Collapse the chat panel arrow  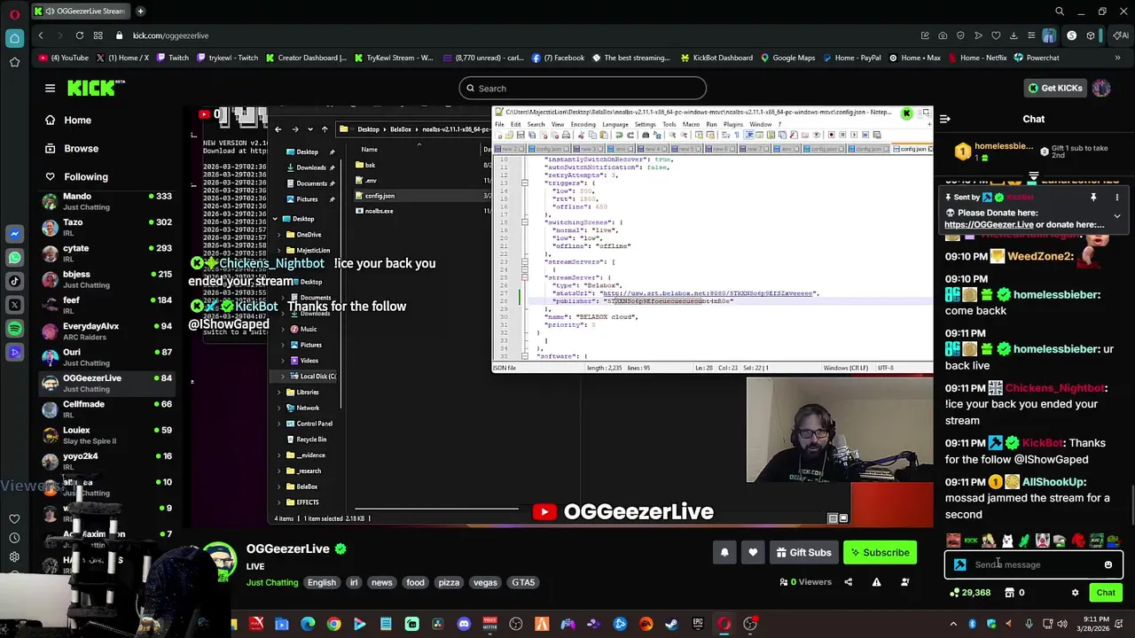(945, 119)
